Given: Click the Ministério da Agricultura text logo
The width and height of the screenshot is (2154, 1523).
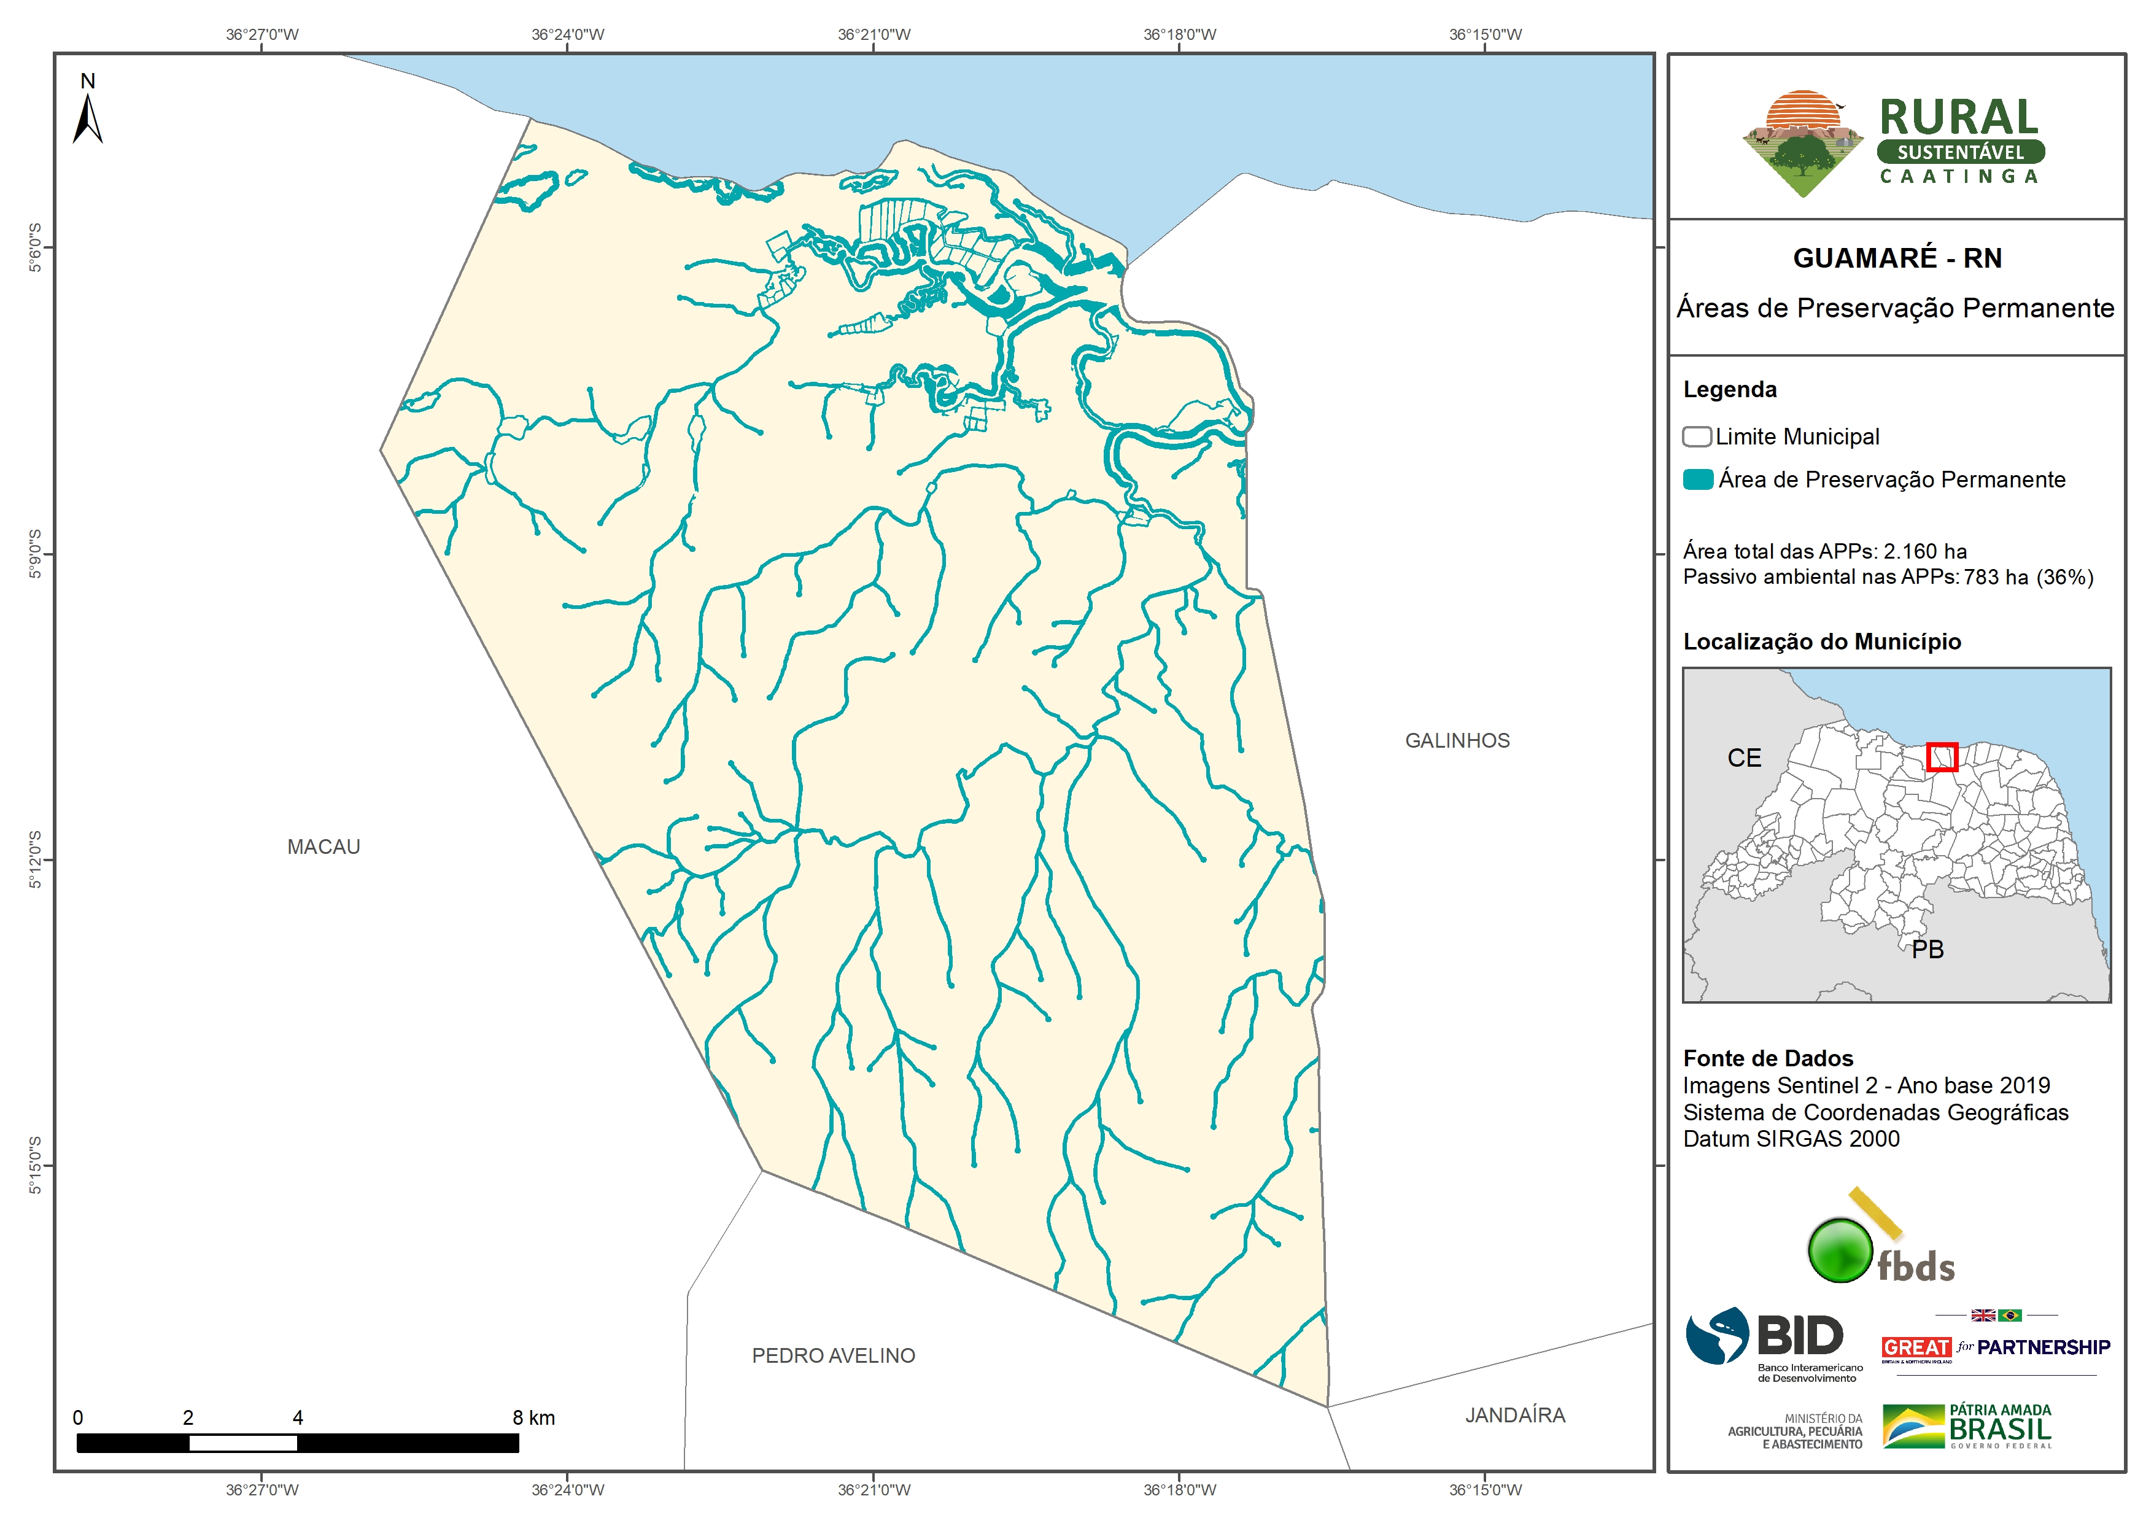Looking at the screenshot, I should point(1795,1431).
